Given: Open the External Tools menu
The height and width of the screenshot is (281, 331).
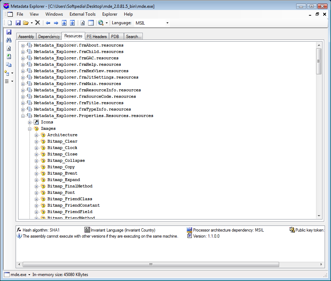Looking at the screenshot, I should pyautogui.click(x=82, y=14).
